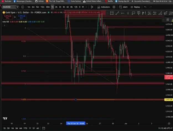The width and height of the screenshot is (173, 131).
Task: Switch to the 8h timeframe
Action: [x=71, y=7]
